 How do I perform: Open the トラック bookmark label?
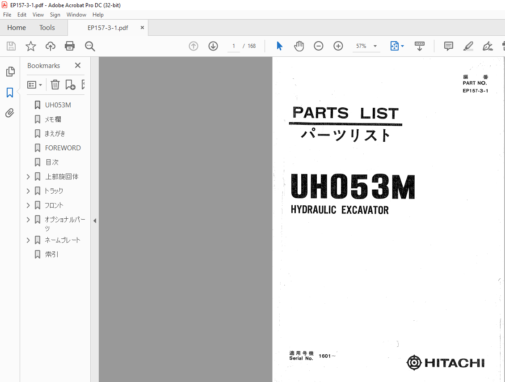coord(54,191)
